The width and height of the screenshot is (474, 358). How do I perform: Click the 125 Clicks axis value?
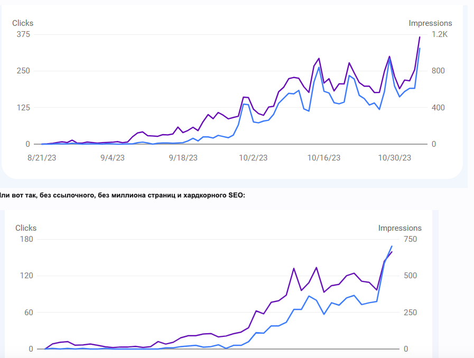click(x=24, y=108)
